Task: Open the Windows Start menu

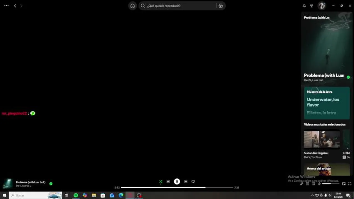Action: [x=4, y=195]
